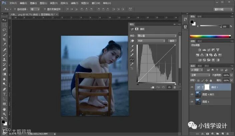Hide the Layer 0 copy layer
235x136 pixels.
click(192, 94)
